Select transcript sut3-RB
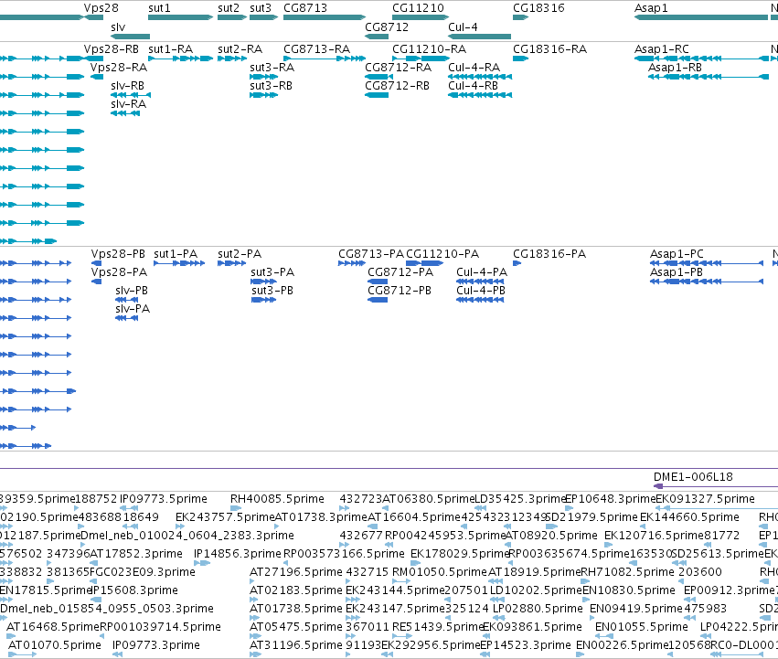This screenshot has height=659, width=778. [271, 86]
